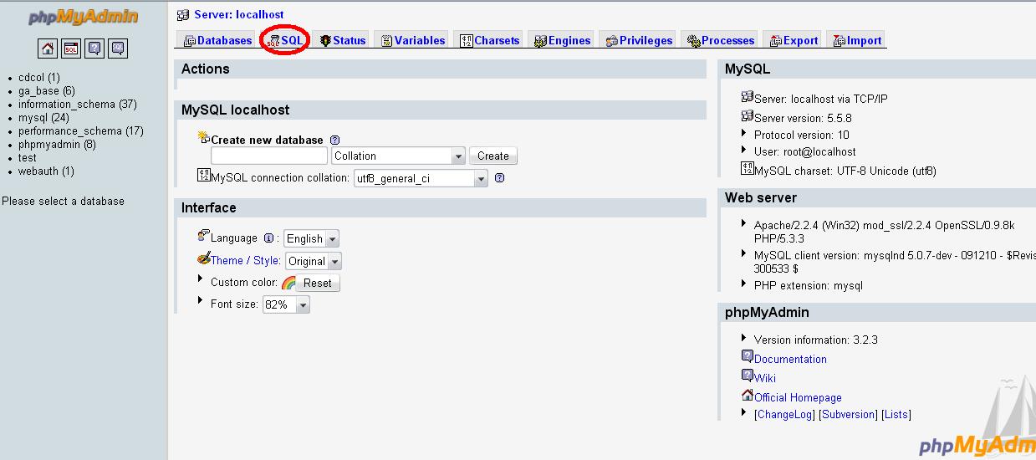Click the info icon next to Language
The image size is (1036, 460).
click(x=268, y=238)
